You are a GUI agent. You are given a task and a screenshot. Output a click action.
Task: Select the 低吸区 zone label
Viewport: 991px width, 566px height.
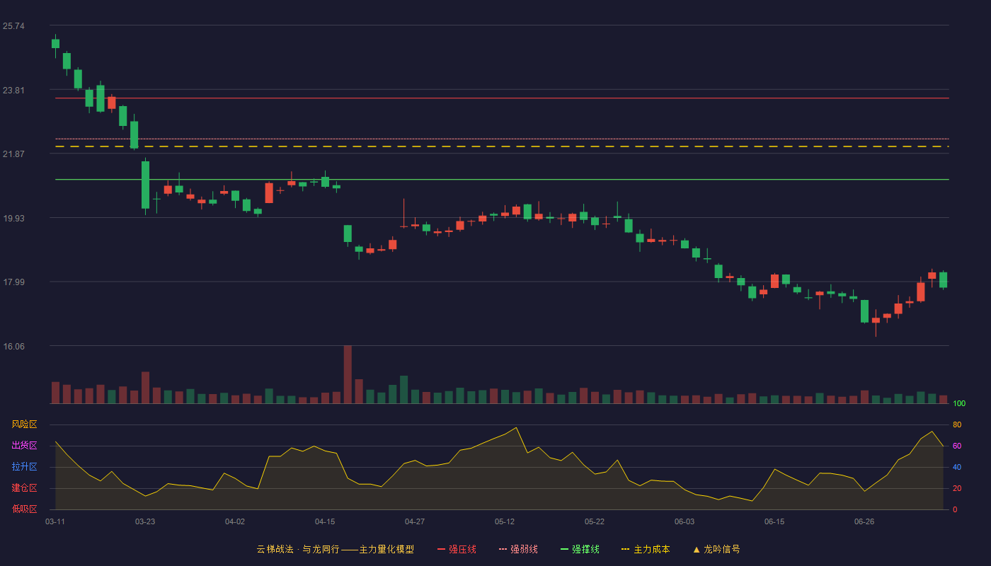(x=24, y=509)
